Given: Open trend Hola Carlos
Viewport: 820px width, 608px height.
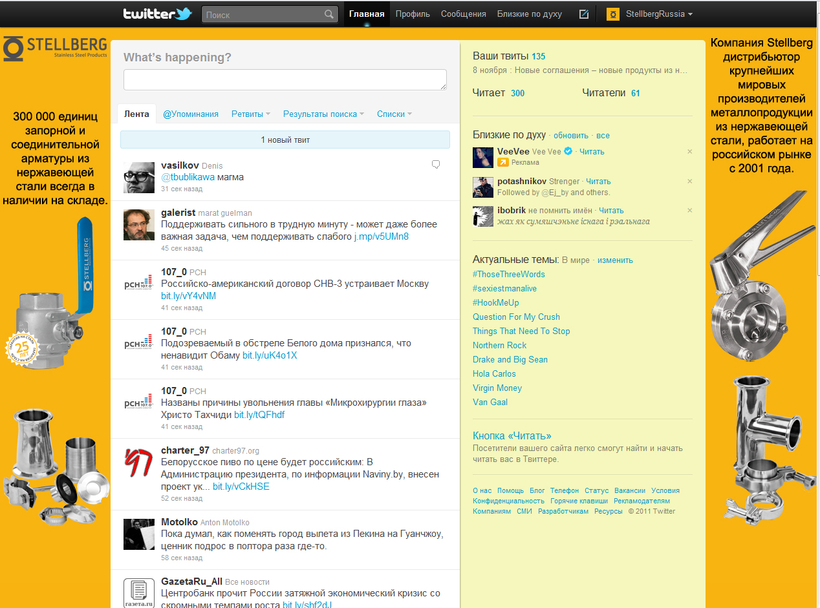Looking at the screenshot, I should [x=494, y=374].
